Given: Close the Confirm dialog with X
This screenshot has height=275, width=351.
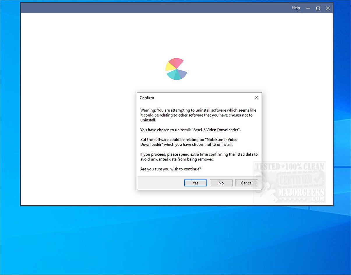Looking at the screenshot, I should (x=257, y=98).
